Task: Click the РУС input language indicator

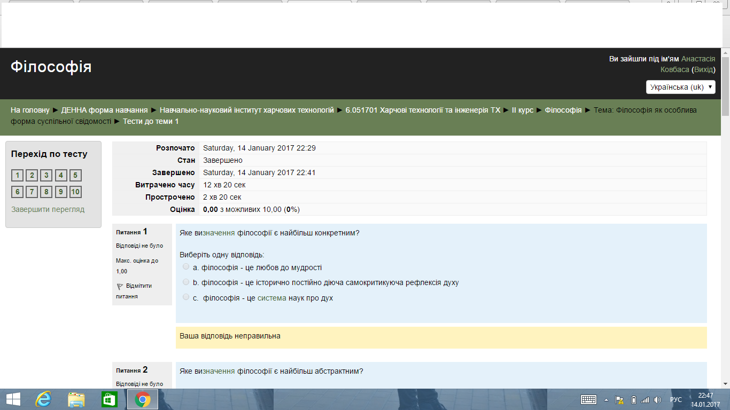Action: 675,399
